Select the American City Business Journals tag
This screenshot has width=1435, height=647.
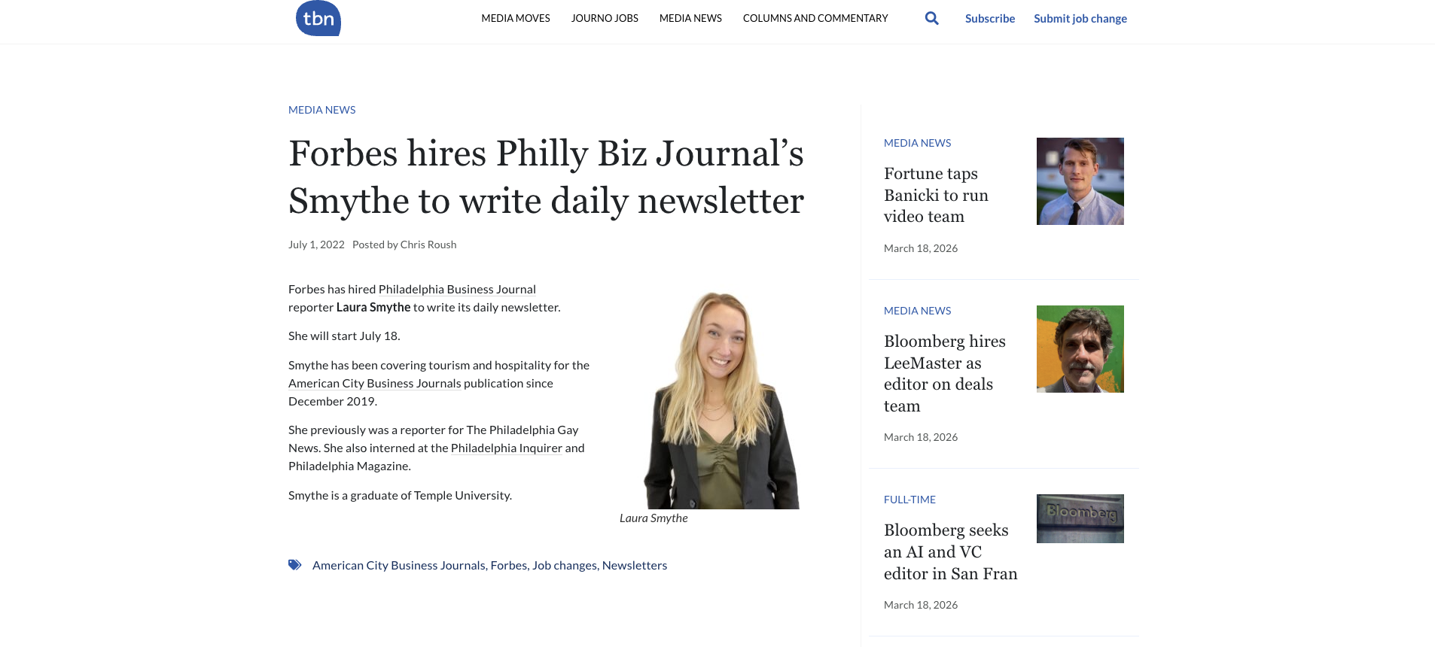(398, 565)
